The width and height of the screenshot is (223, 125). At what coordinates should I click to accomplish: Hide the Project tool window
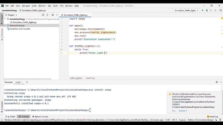57,15
